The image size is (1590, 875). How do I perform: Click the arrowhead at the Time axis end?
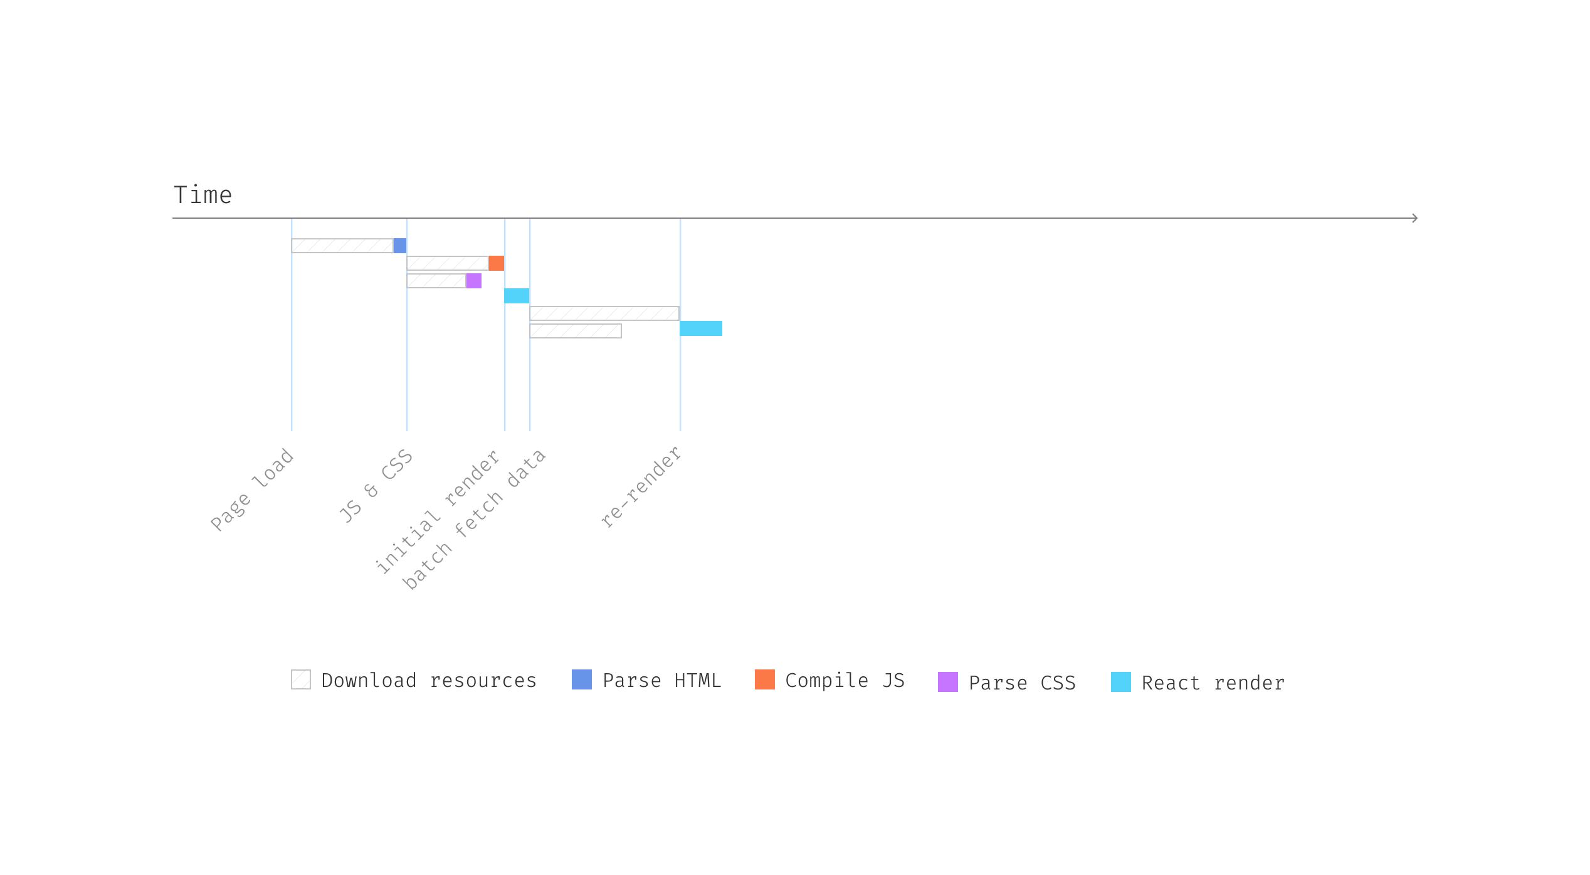coord(1414,218)
